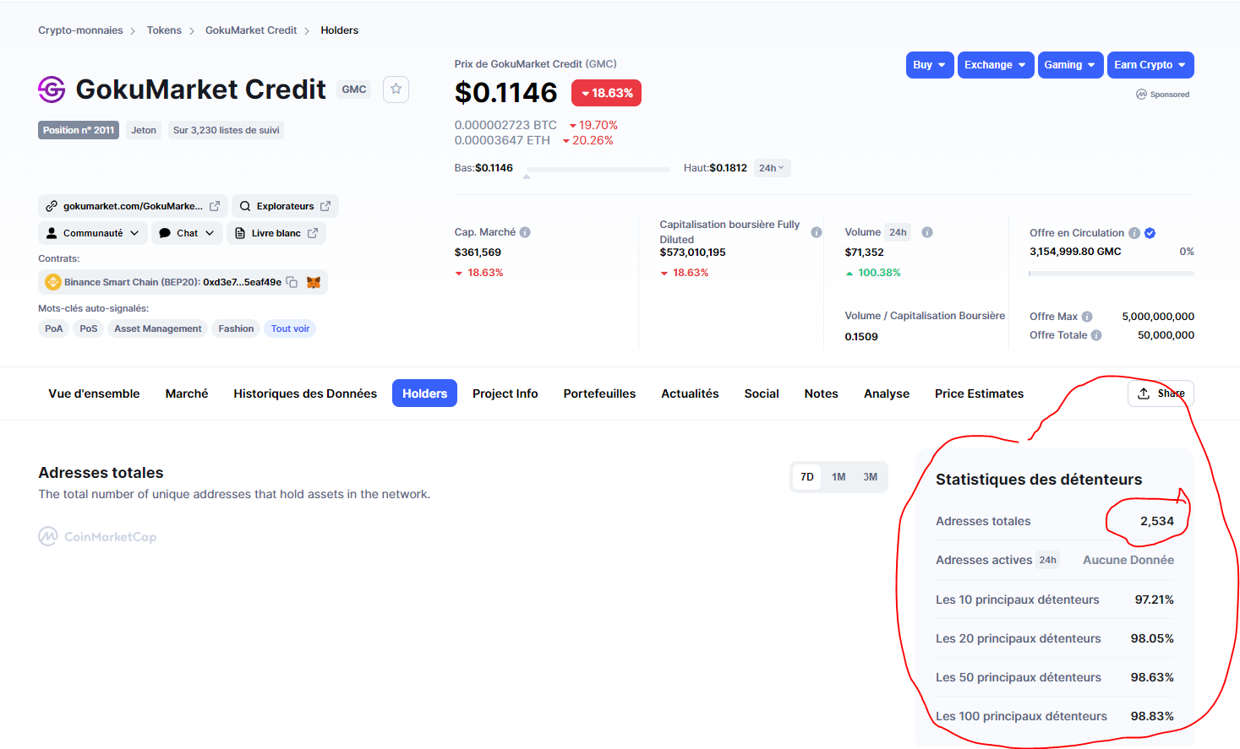This screenshot has width=1240, height=749.
Task: Open Historiques des Données tab
Action: [305, 393]
